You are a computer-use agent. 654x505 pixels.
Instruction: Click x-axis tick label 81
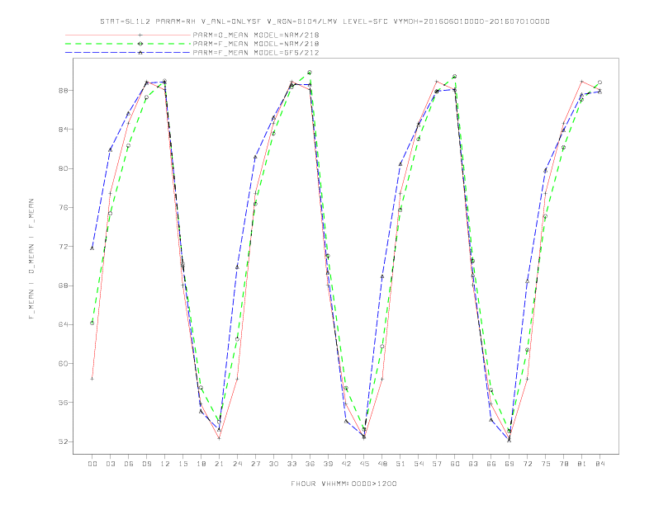[x=582, y=464]
